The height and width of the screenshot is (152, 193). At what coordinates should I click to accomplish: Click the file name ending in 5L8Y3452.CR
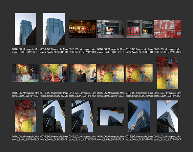54,94
